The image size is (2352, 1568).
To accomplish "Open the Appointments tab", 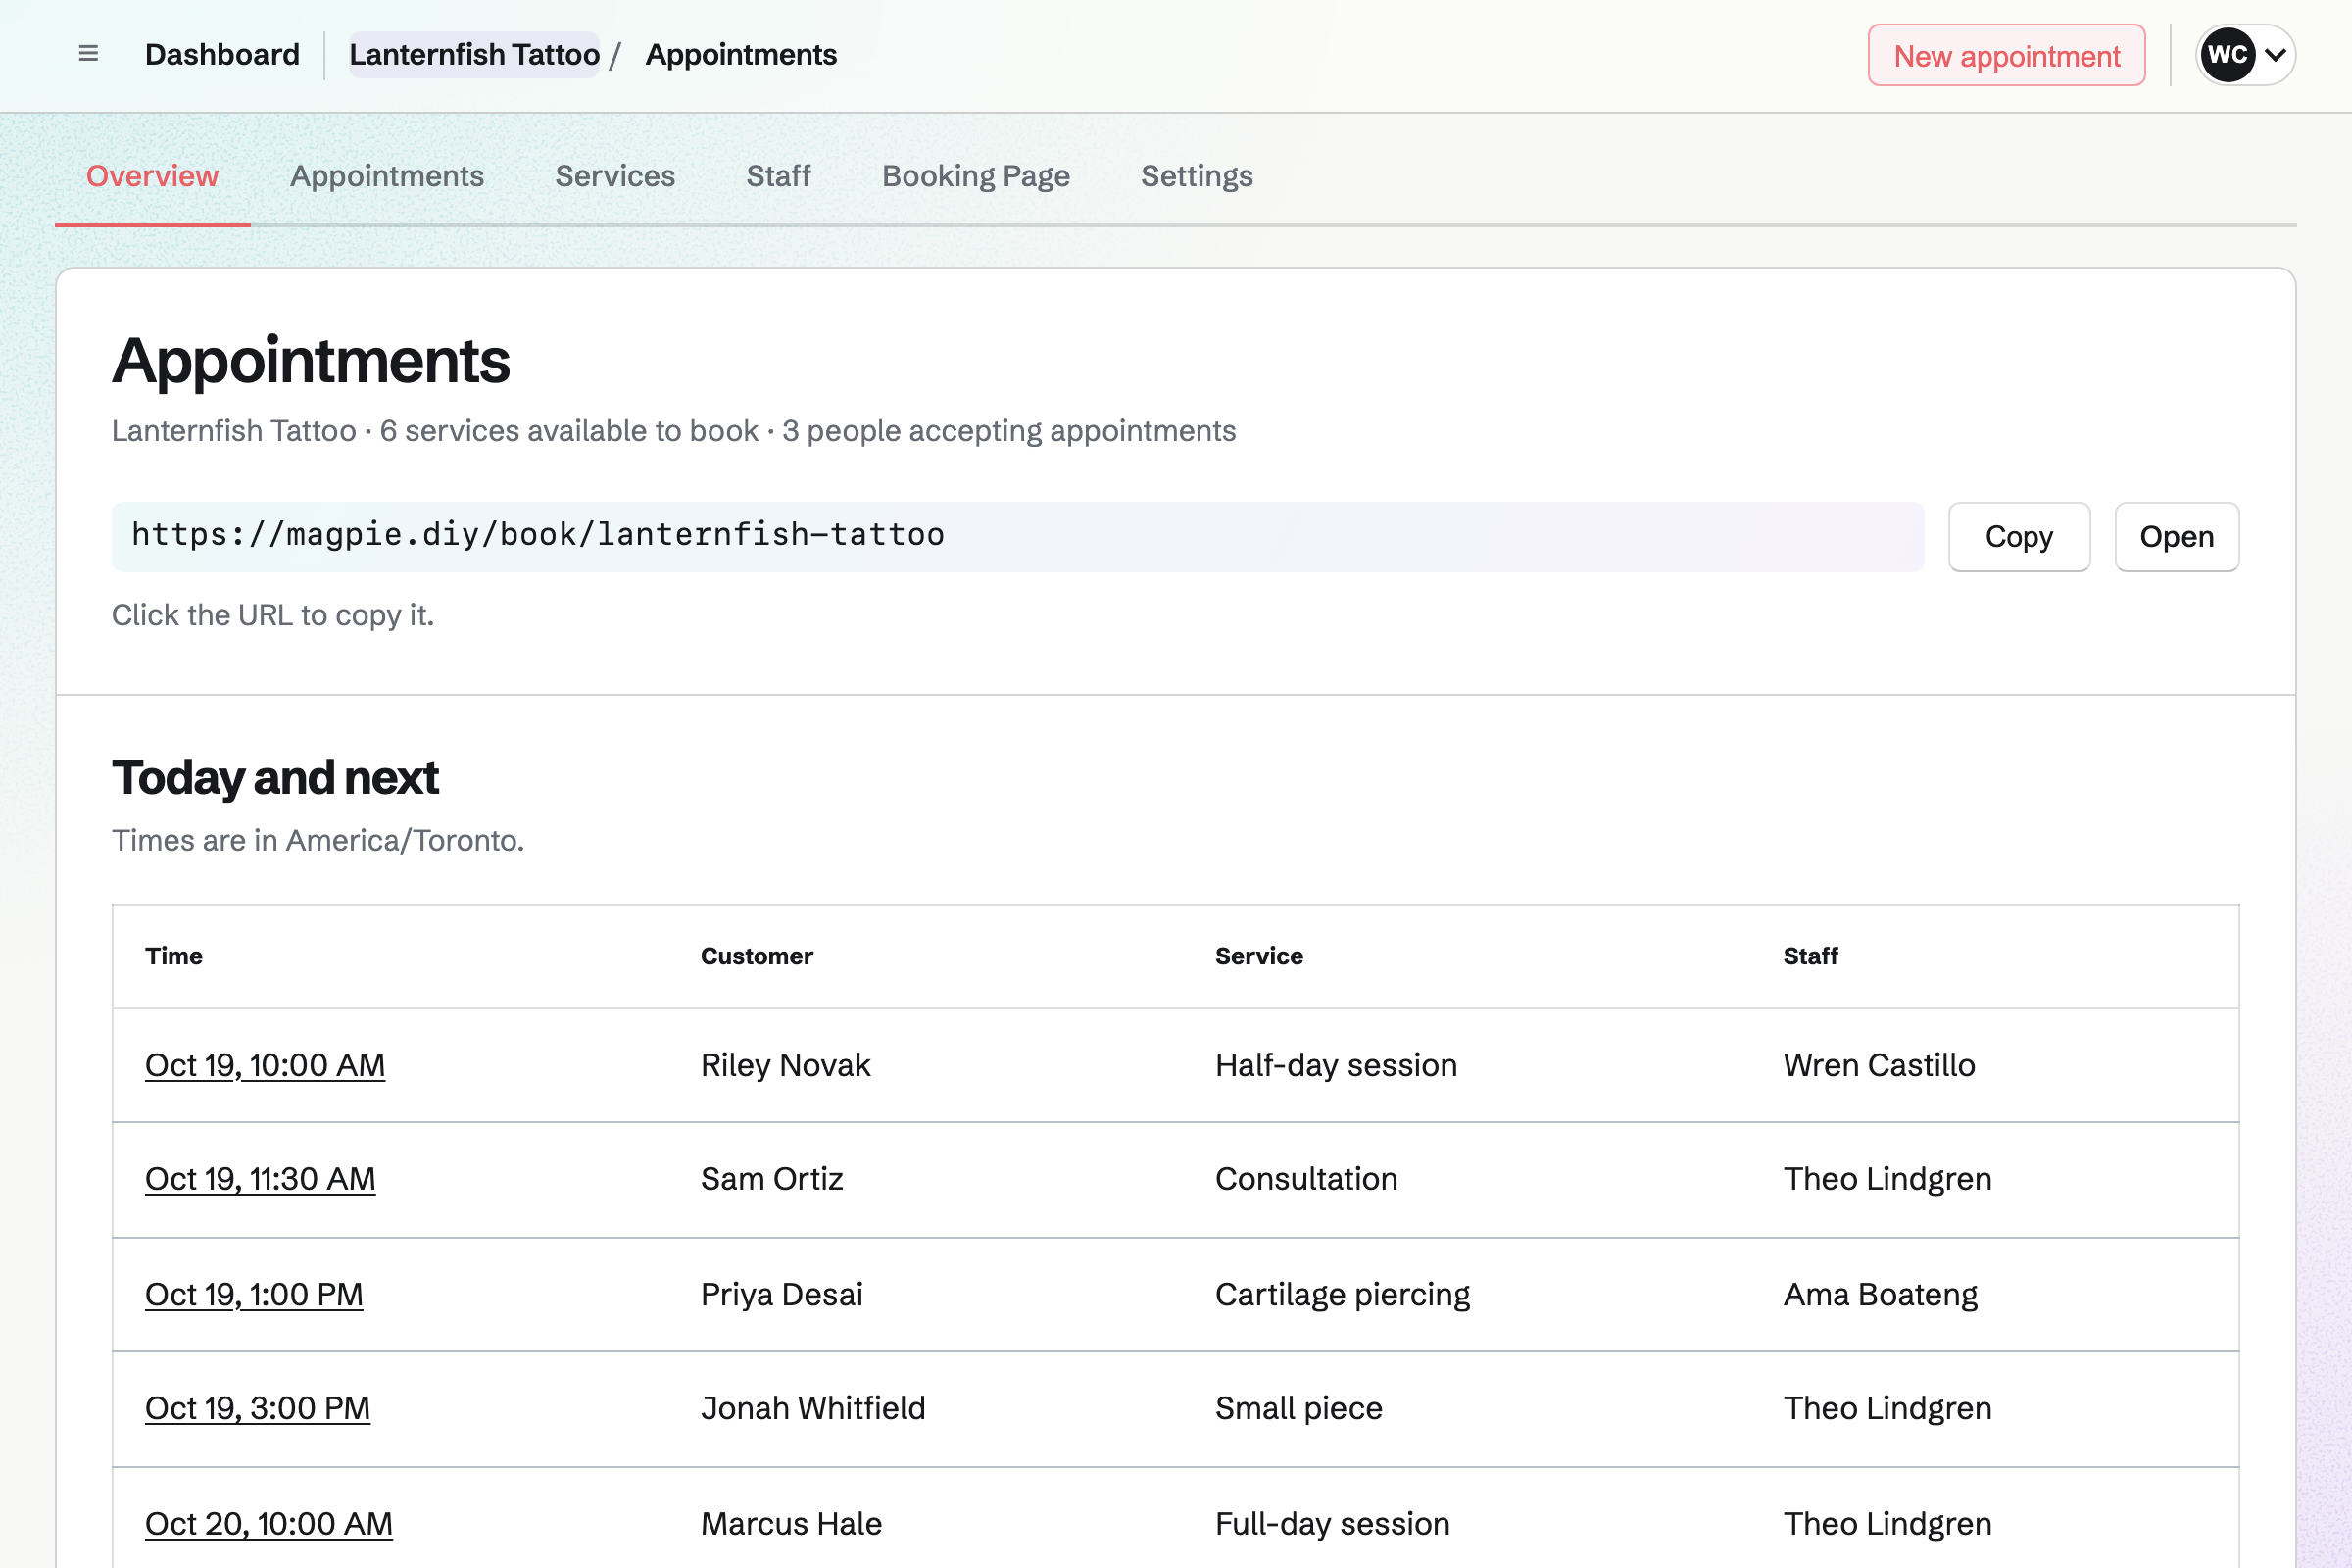I will [x=387, y=176].
